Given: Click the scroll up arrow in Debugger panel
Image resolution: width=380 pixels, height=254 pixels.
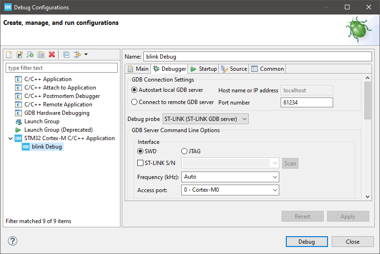Looking at the screenshot, I should click(x=367, y=78).
